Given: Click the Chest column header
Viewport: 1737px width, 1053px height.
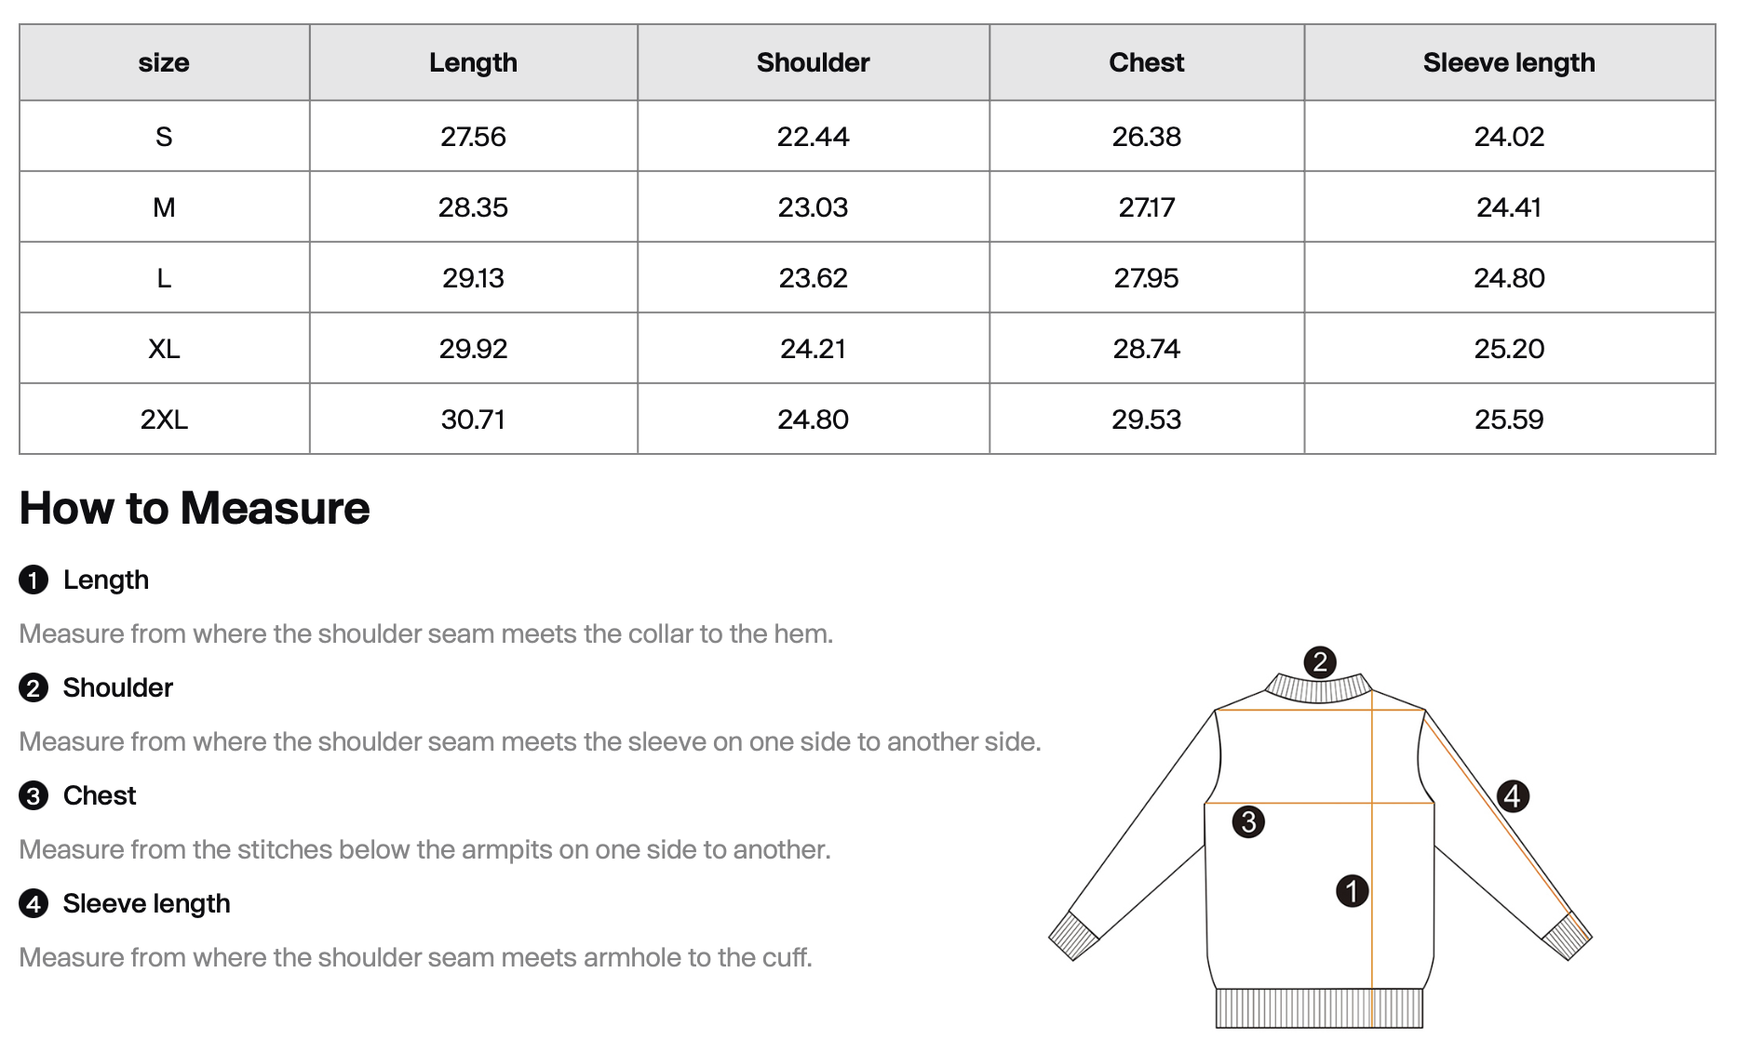Looking at the screenshot, I should 1146,62.
